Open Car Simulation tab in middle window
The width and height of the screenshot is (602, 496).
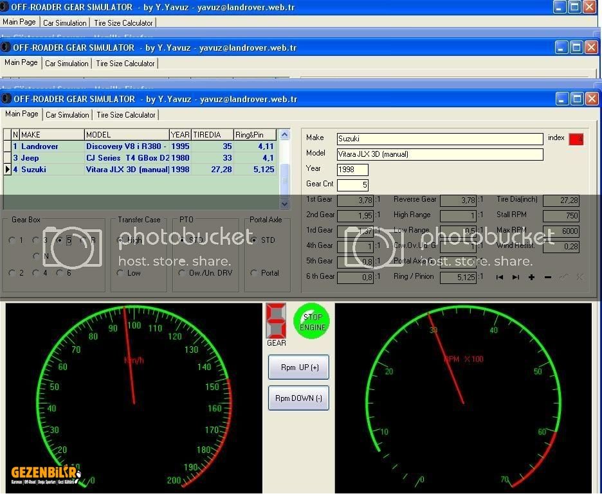point(67,64)
